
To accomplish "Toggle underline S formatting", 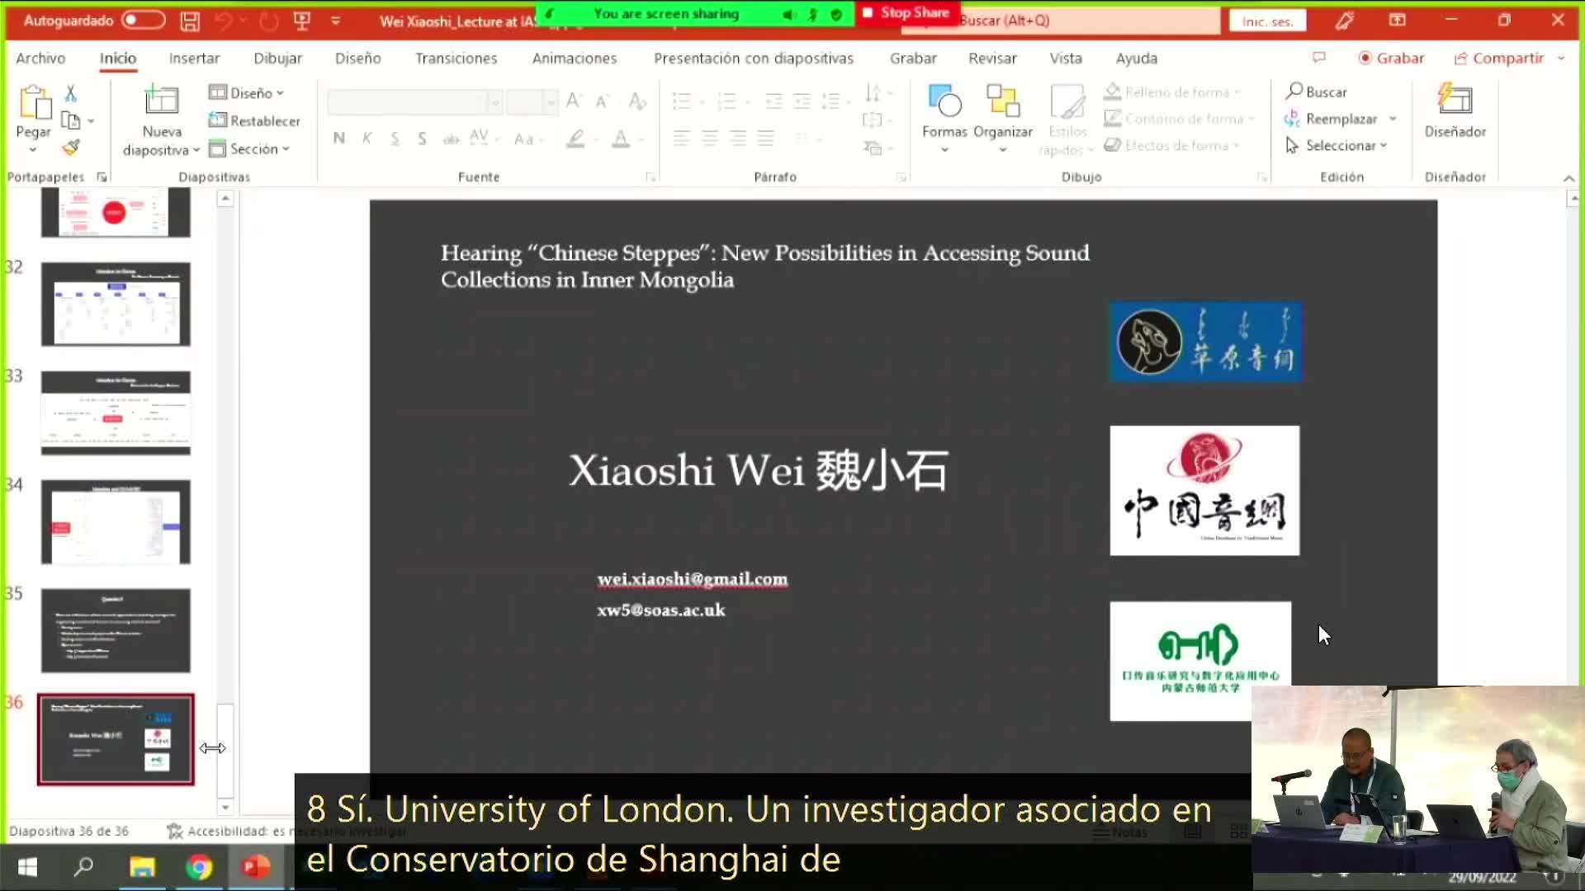I will (x=395, y=139).
